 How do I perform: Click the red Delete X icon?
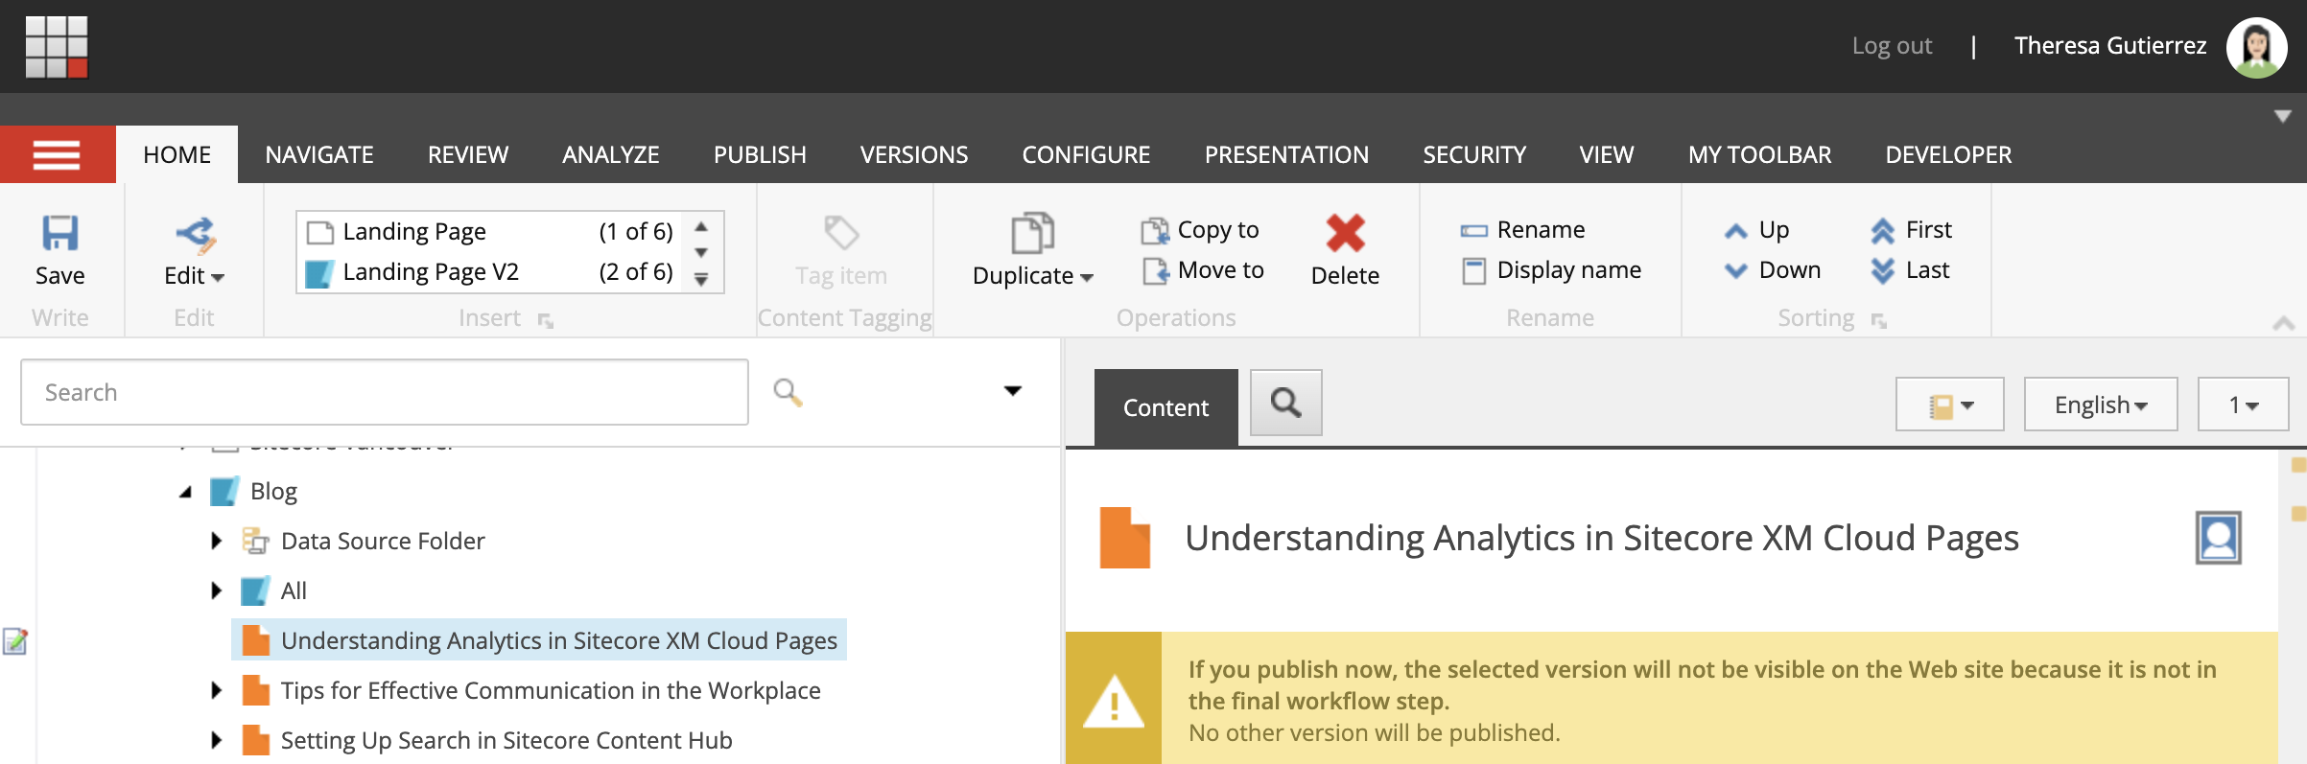[1345, 233]
